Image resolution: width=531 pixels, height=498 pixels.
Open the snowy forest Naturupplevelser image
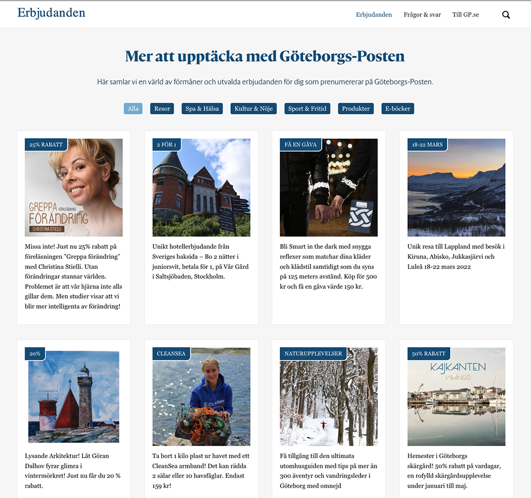(x=329, y=396)
